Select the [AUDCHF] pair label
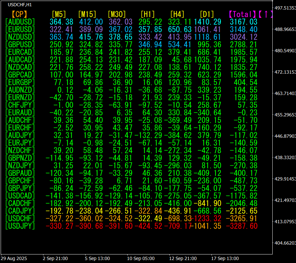Viewport: 296px width, 263px height. [x=20, y=120]
